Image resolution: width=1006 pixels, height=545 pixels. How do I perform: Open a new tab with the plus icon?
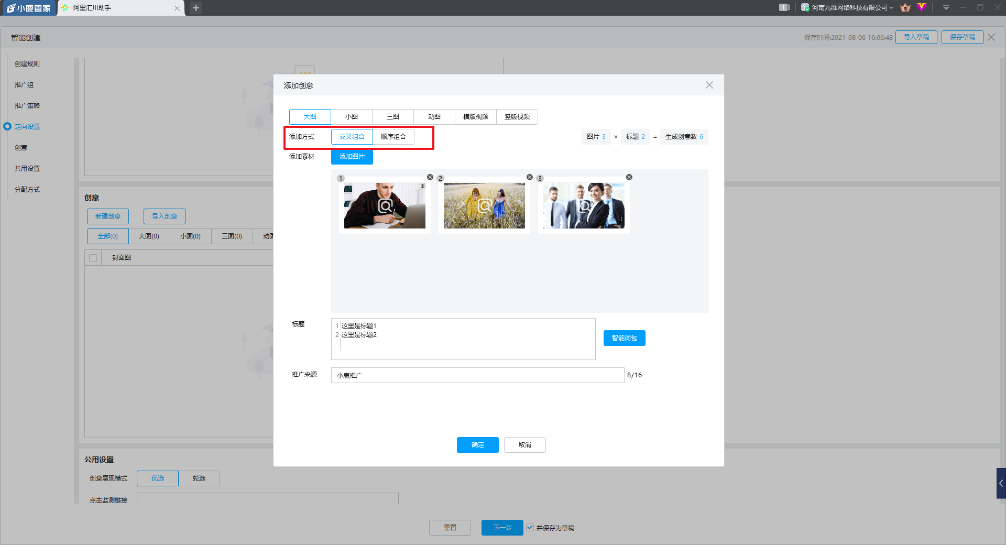[196, 8]
